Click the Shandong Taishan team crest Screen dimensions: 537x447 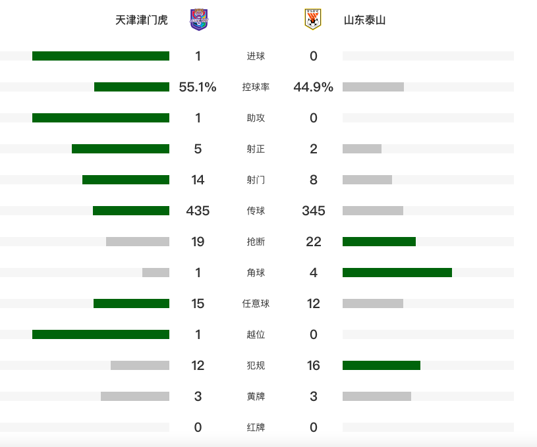(313, 19)
